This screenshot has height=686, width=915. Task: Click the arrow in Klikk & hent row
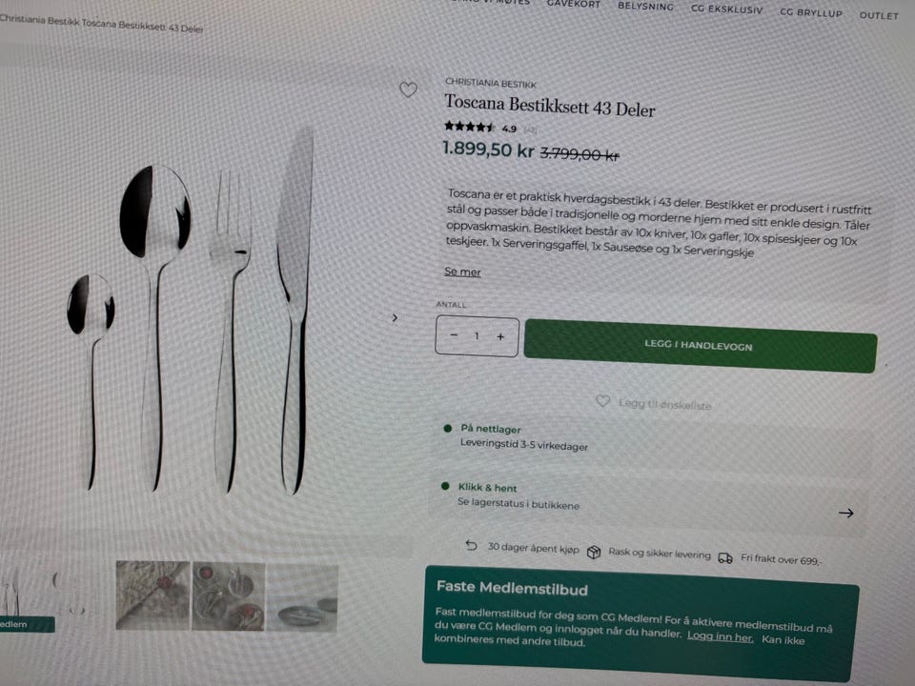tap(846, 514)
